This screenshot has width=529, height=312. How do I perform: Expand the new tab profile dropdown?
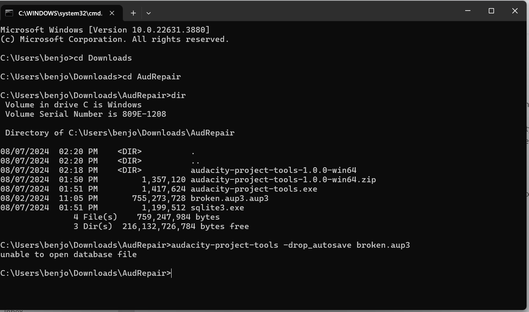[x=148, y=13]
